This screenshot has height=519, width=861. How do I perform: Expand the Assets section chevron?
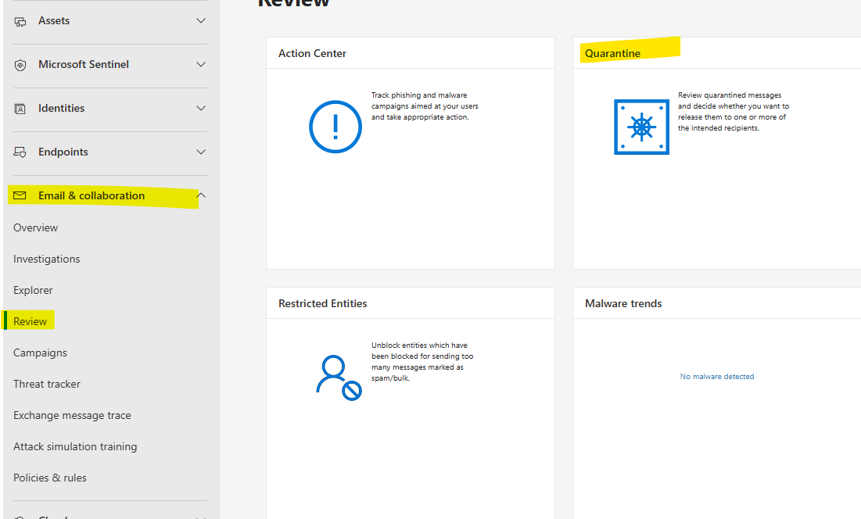(x=201, y=21)
